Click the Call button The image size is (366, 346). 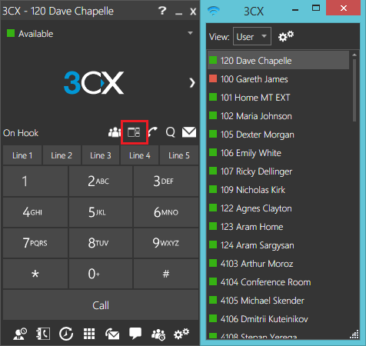(x=101, y=305)
